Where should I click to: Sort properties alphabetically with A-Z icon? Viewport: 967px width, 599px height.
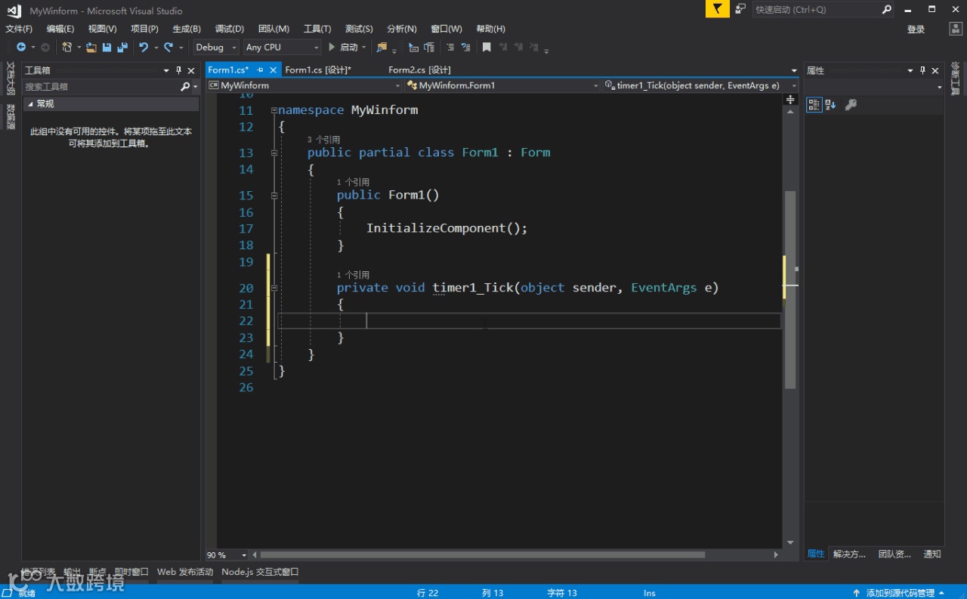click(x=830, y=105)
